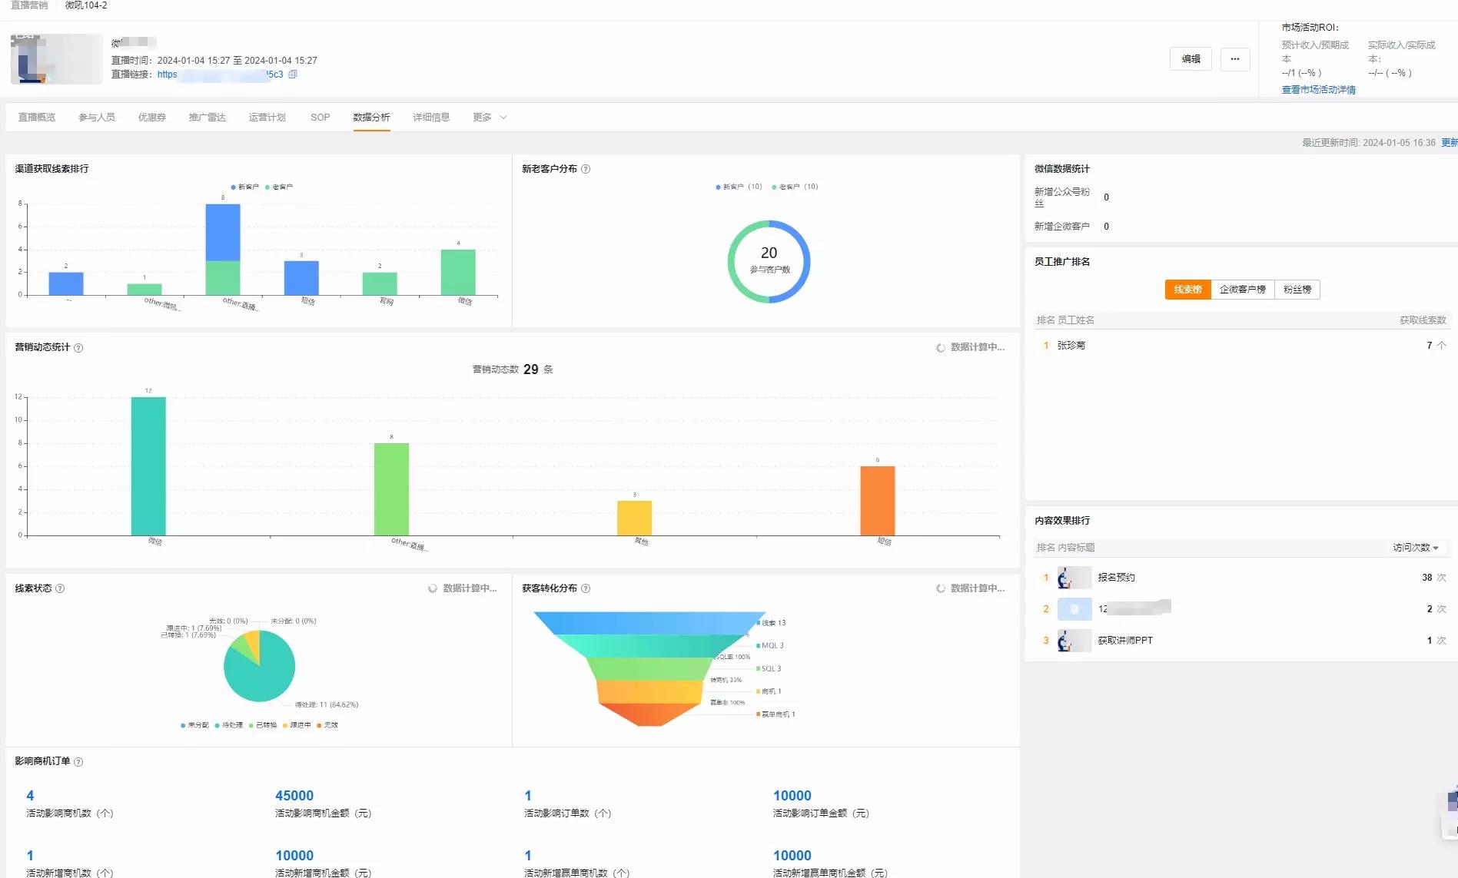The height and width of the screenshot is (878, 1458).
Task: Switch to SOP tab
Action: point(320,118)
